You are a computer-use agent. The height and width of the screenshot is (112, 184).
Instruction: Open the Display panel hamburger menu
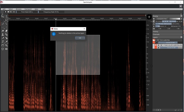click(x=181, y=16)
